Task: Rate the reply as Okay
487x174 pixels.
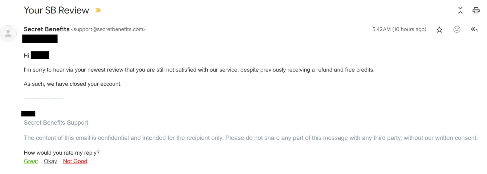Action: point(50,161)
